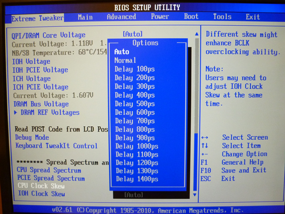Select the IOH Clock Skew item

click(42, 194)
